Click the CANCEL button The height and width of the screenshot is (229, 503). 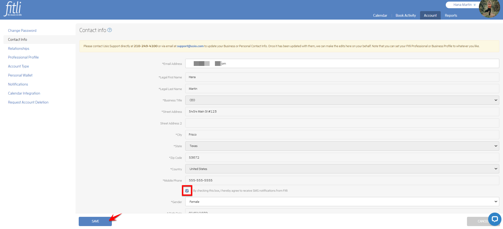click(483, 221)
